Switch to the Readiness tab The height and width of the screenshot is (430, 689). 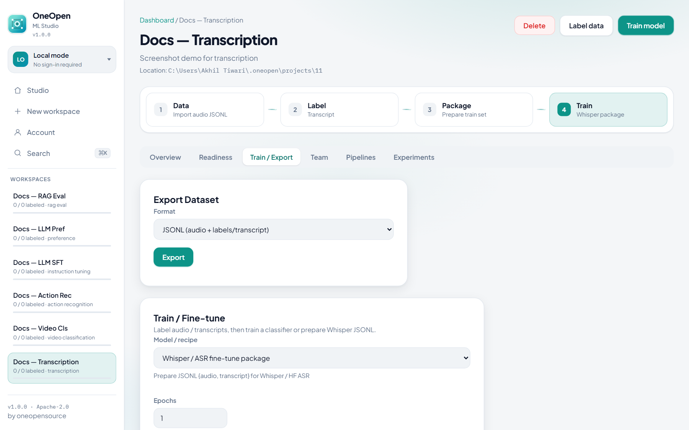tap(216, 157)
